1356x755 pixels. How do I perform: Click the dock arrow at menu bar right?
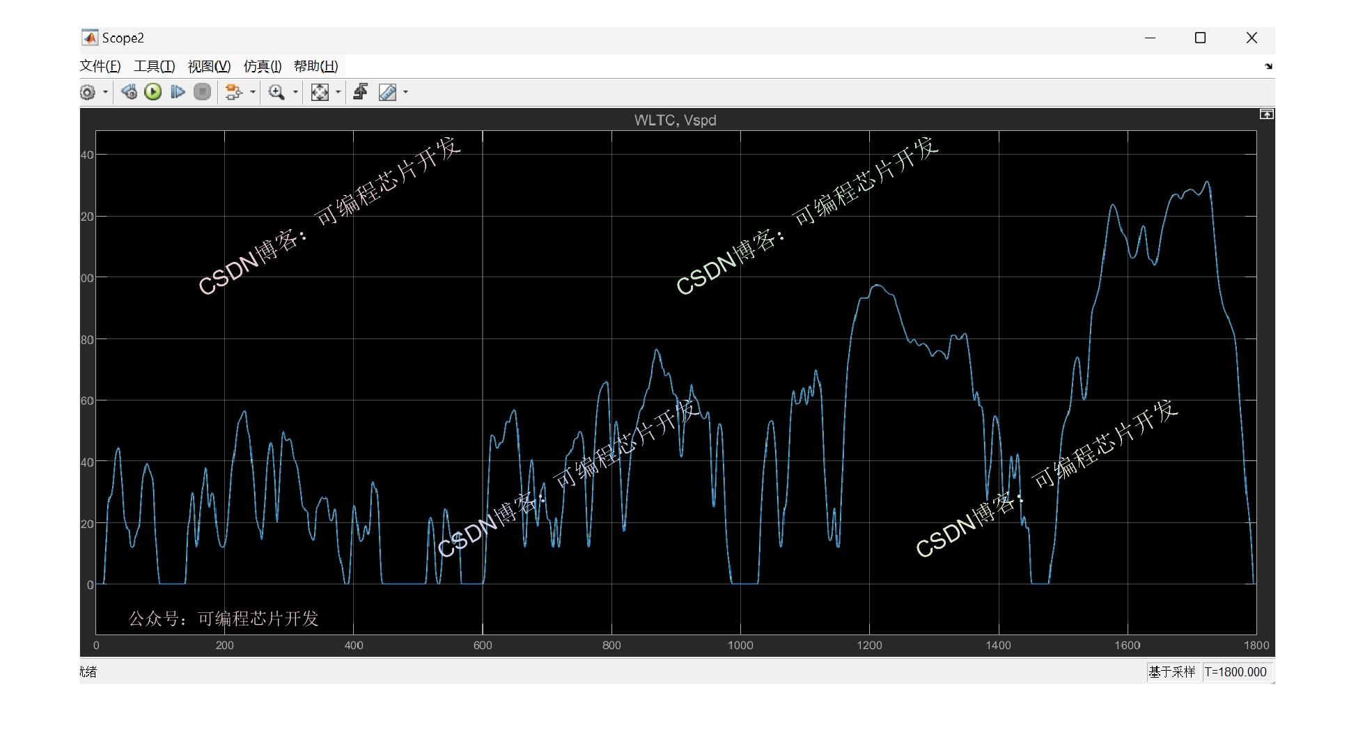[x=1268, y=66]
